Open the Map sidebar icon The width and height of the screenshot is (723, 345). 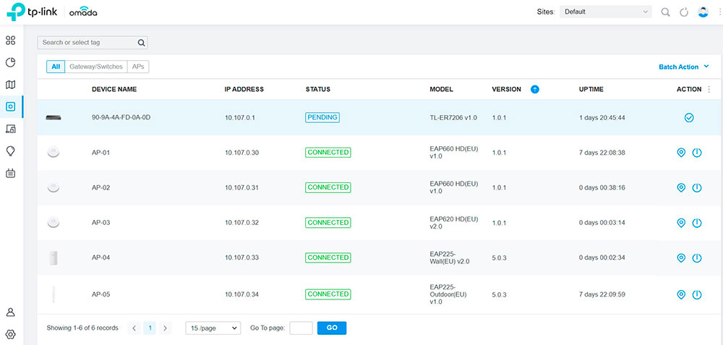(11, 85)
